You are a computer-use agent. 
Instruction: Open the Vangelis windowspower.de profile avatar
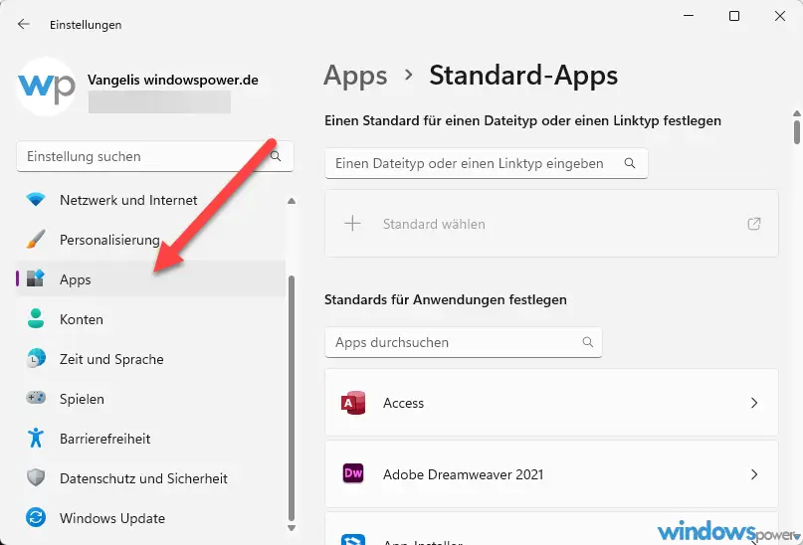[x=47, y=87]
